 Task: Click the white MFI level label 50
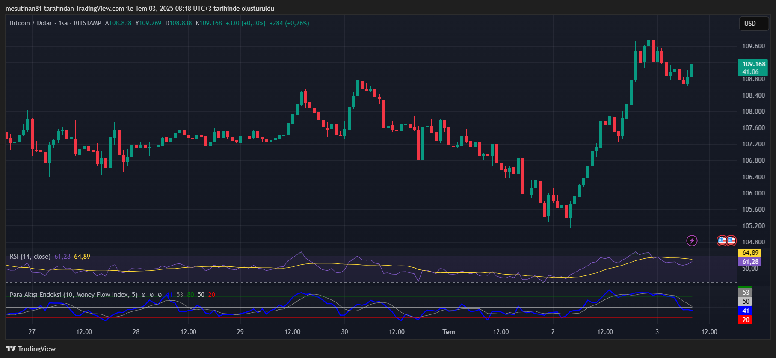pyautogui.click(x=745, y=302)
